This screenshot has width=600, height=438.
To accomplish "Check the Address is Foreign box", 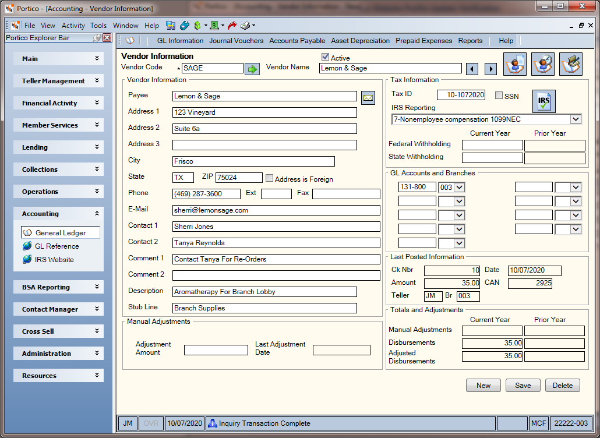I will coord(269,178).
